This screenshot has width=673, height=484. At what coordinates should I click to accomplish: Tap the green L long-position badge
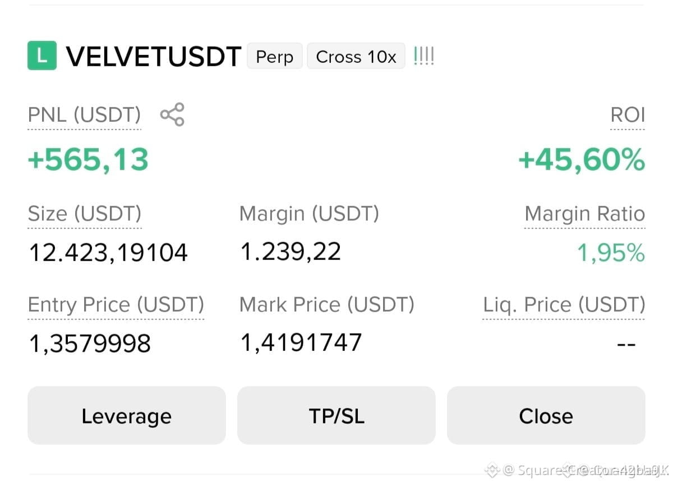[42, 56]
